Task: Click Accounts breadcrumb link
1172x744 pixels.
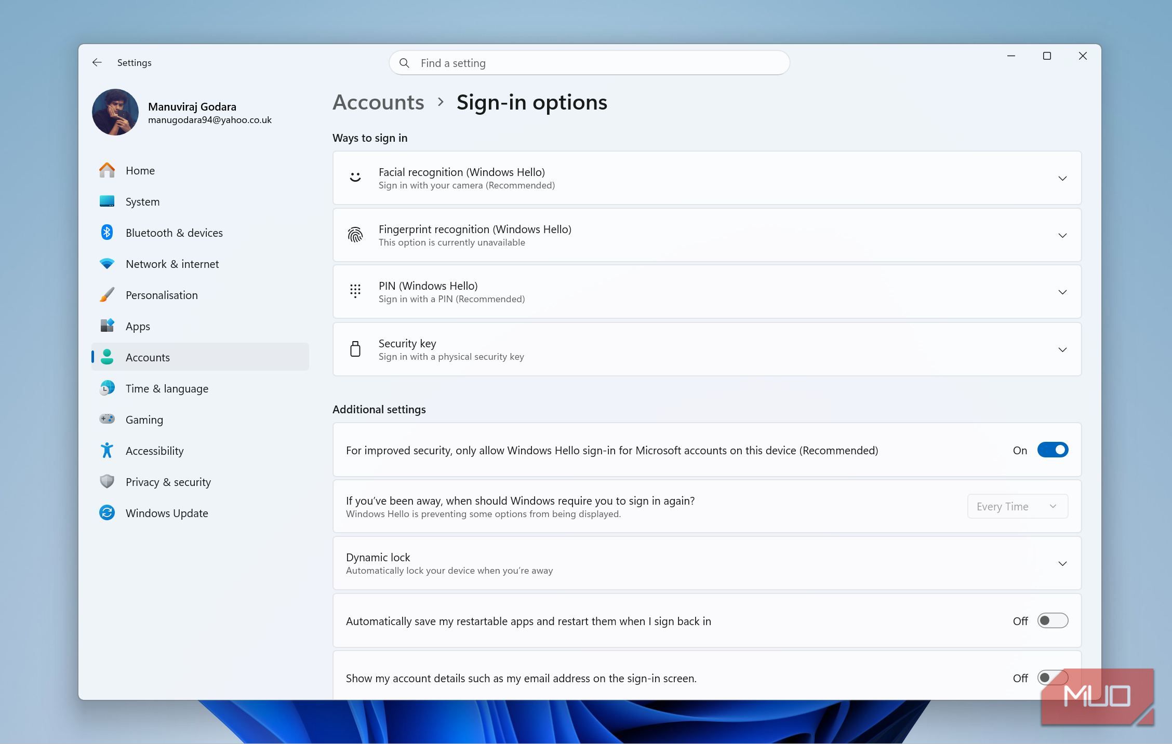Action: (378, 102)
